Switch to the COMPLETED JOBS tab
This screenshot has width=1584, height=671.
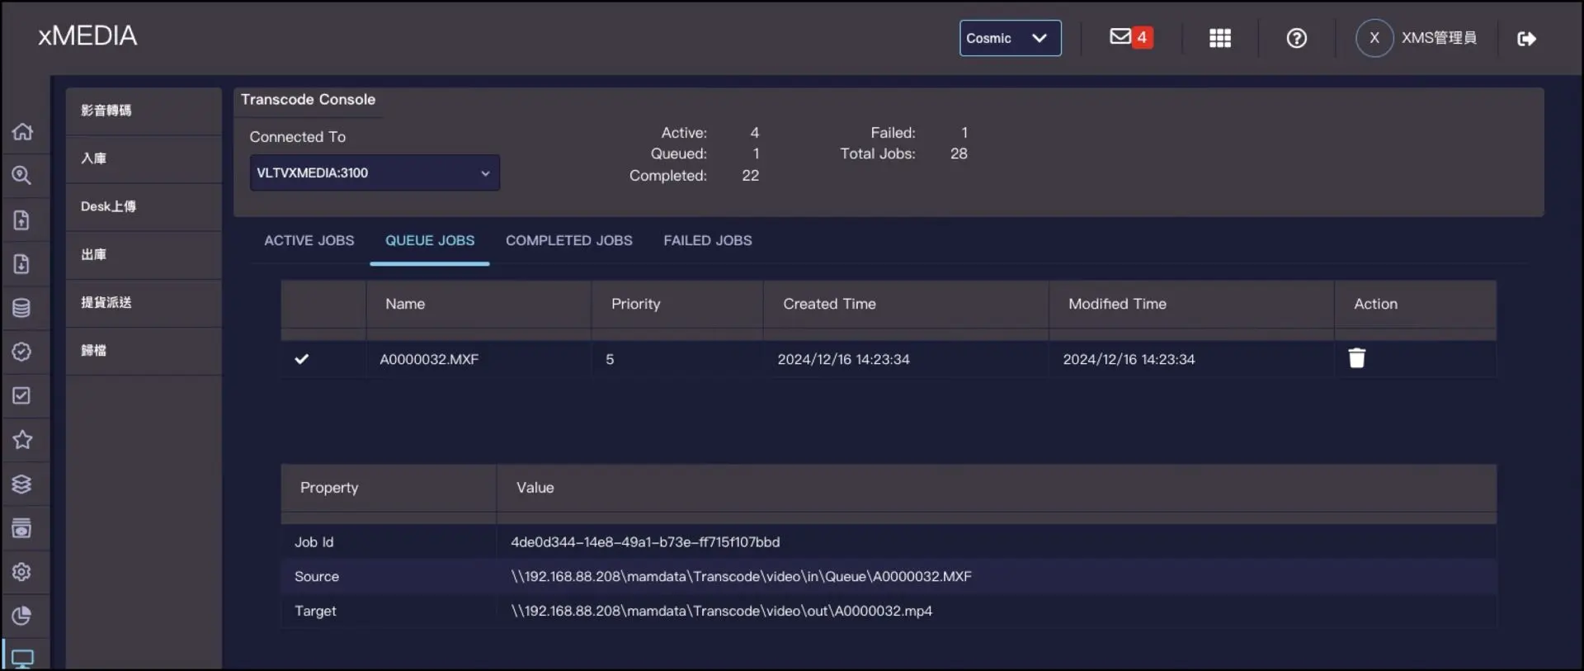click(568, 240)
